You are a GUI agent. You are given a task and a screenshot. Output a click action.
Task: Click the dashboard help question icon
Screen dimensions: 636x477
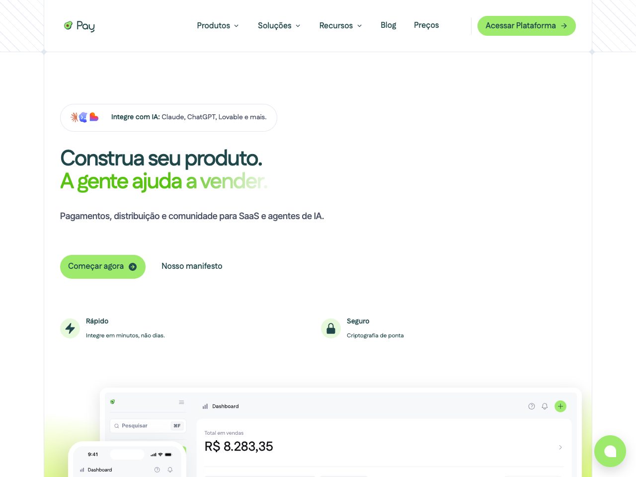pyautogui.click(x=532, y=406)
